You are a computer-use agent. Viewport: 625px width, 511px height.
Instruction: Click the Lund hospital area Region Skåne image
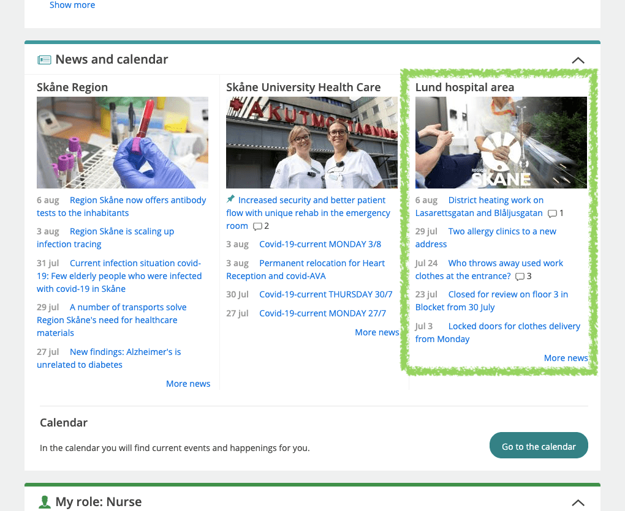[501, 143]
